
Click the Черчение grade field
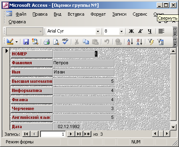(84, 108)
